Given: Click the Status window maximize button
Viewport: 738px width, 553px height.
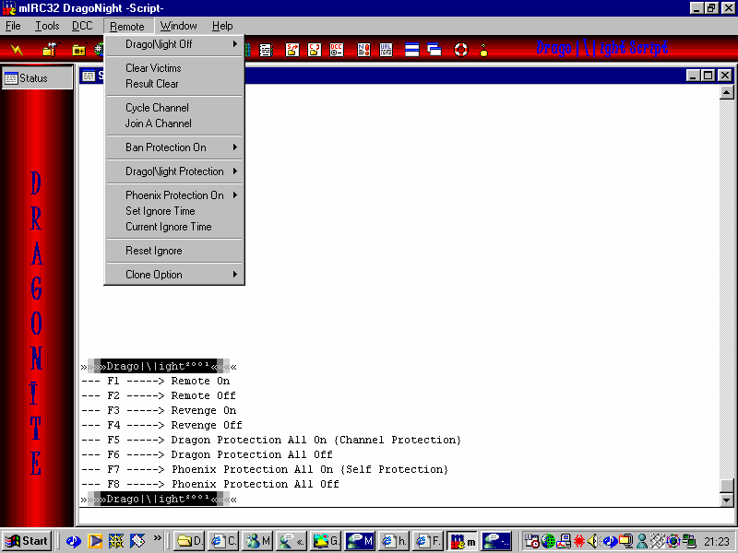Looking at the screenshot, I should tap(708, 76).
